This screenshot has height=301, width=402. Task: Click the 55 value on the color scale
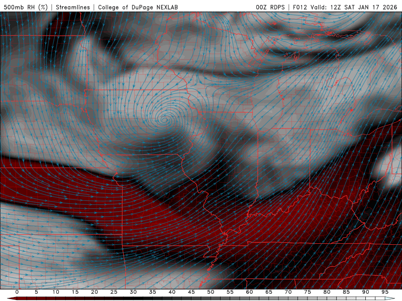coord(230,292)
